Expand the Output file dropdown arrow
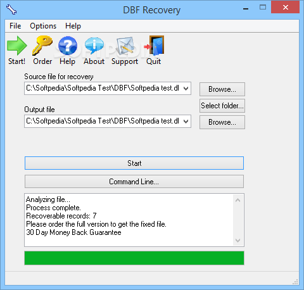 [186, 122]
